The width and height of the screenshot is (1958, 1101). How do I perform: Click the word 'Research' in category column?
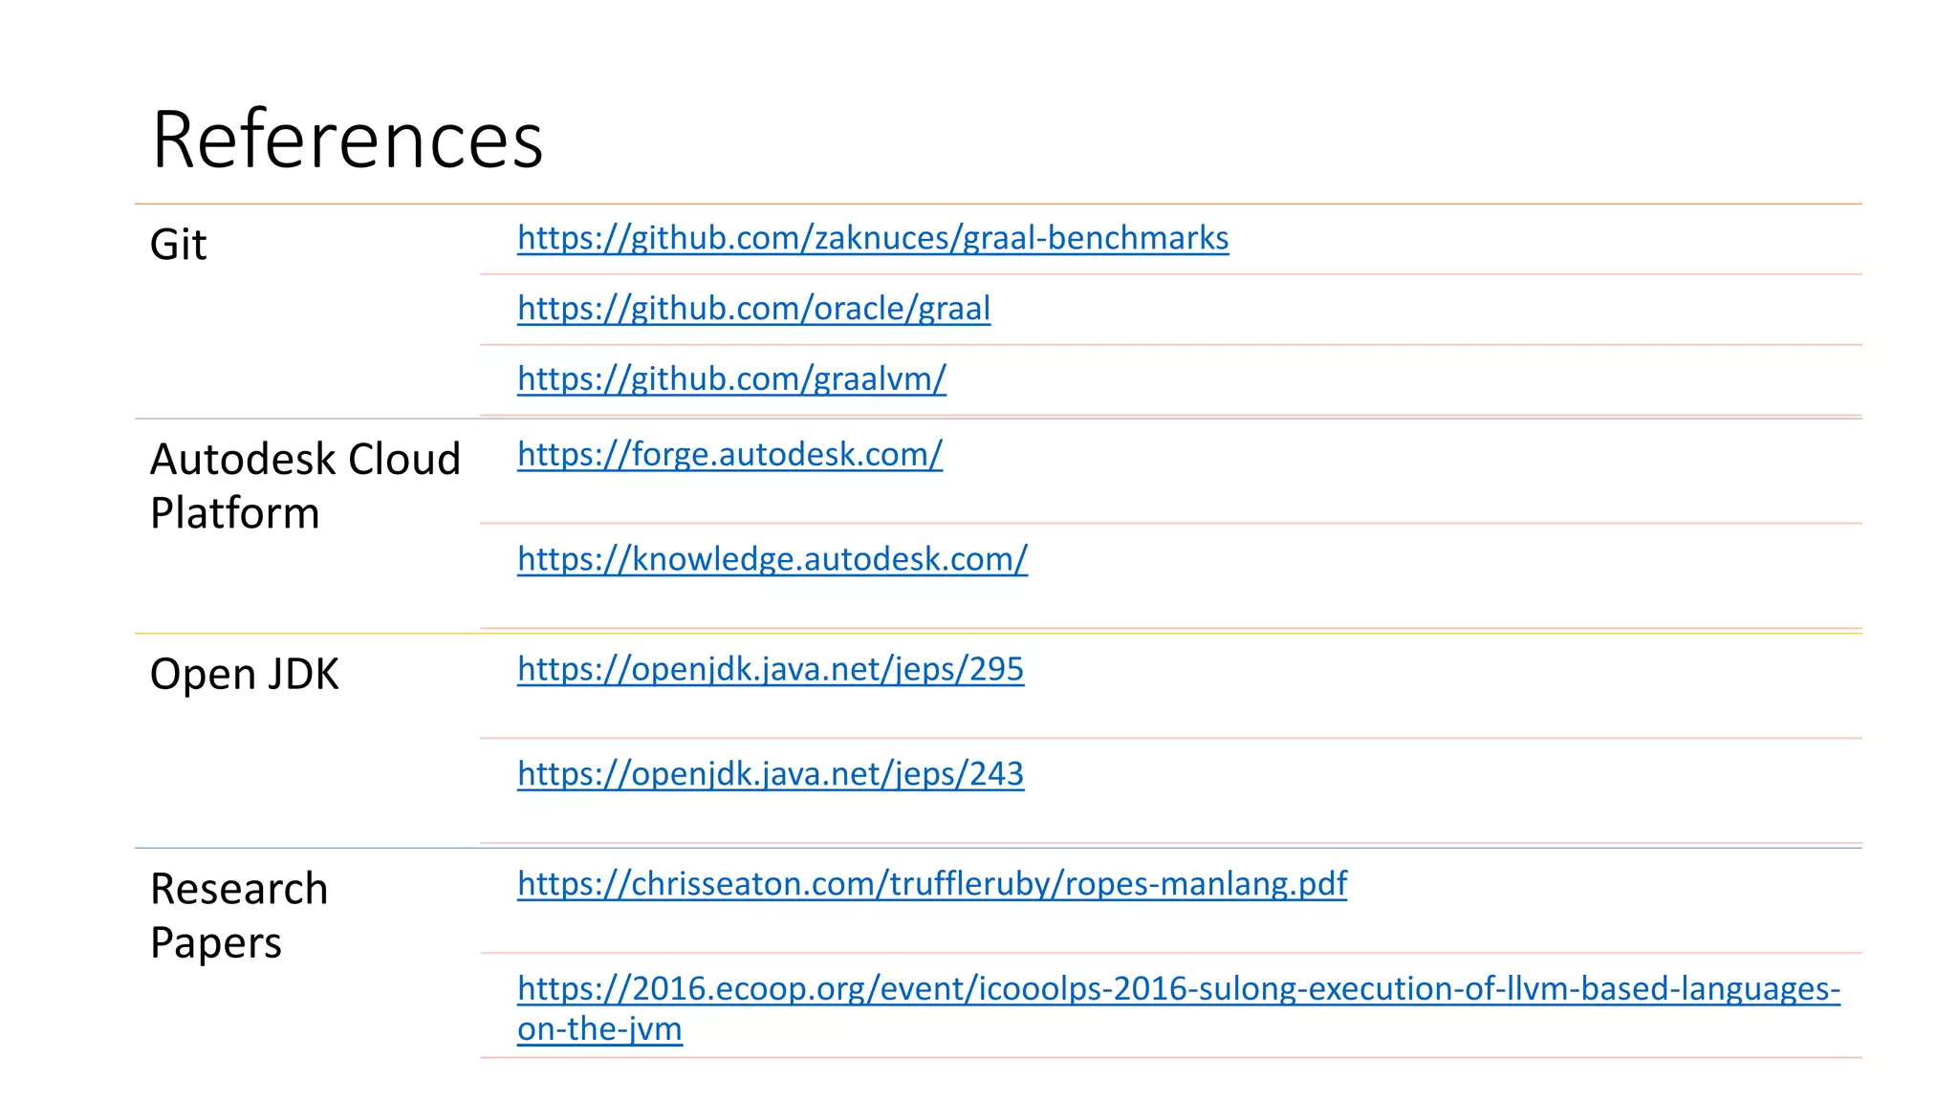click(239, 890)
